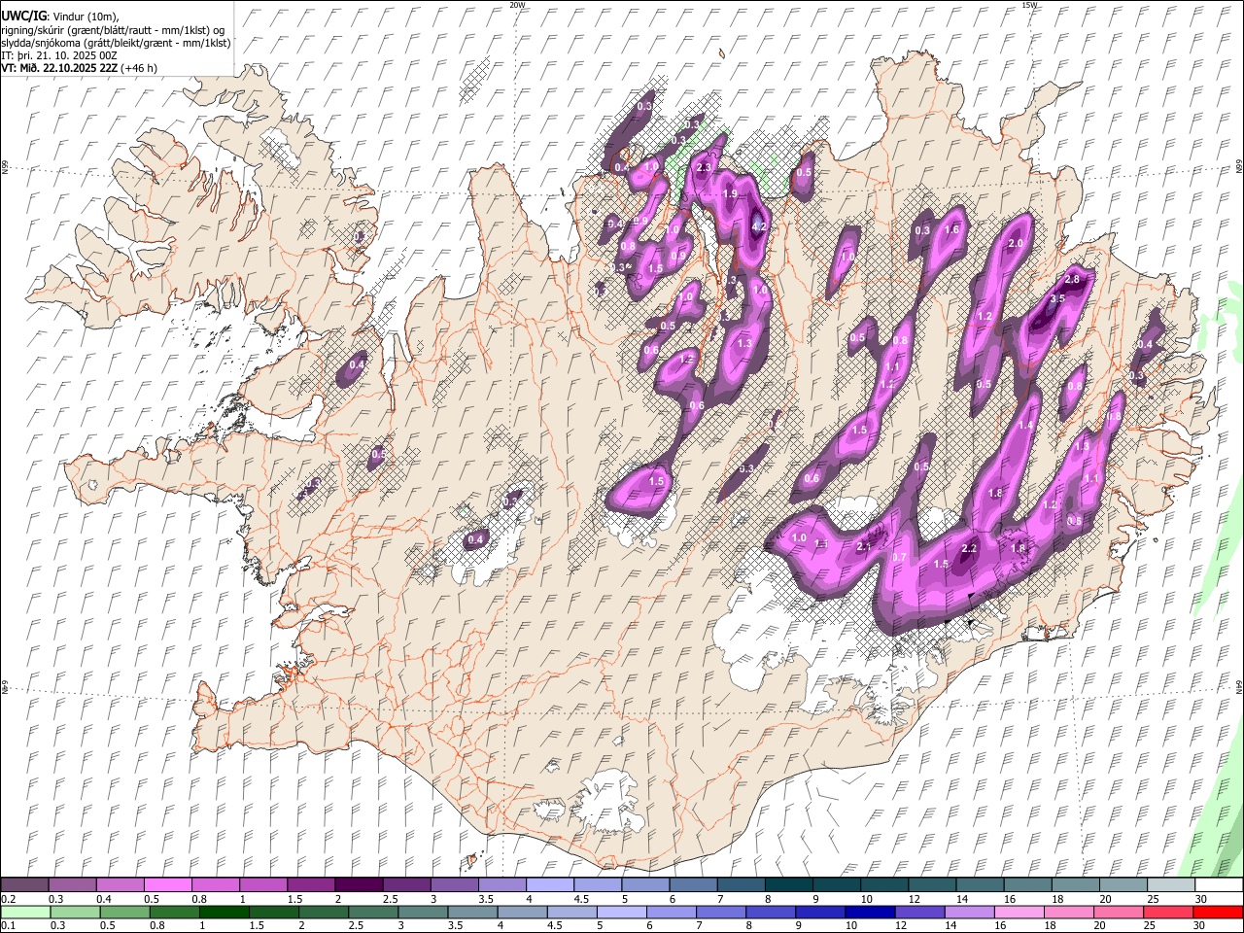
Task: Pick the darkest purple 2 swatch in the upper legend
Action: click(x=358, y=884)
